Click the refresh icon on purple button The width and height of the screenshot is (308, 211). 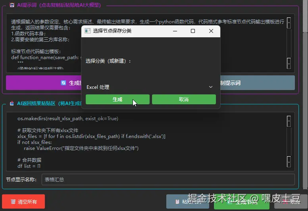[x=63, y=83]
